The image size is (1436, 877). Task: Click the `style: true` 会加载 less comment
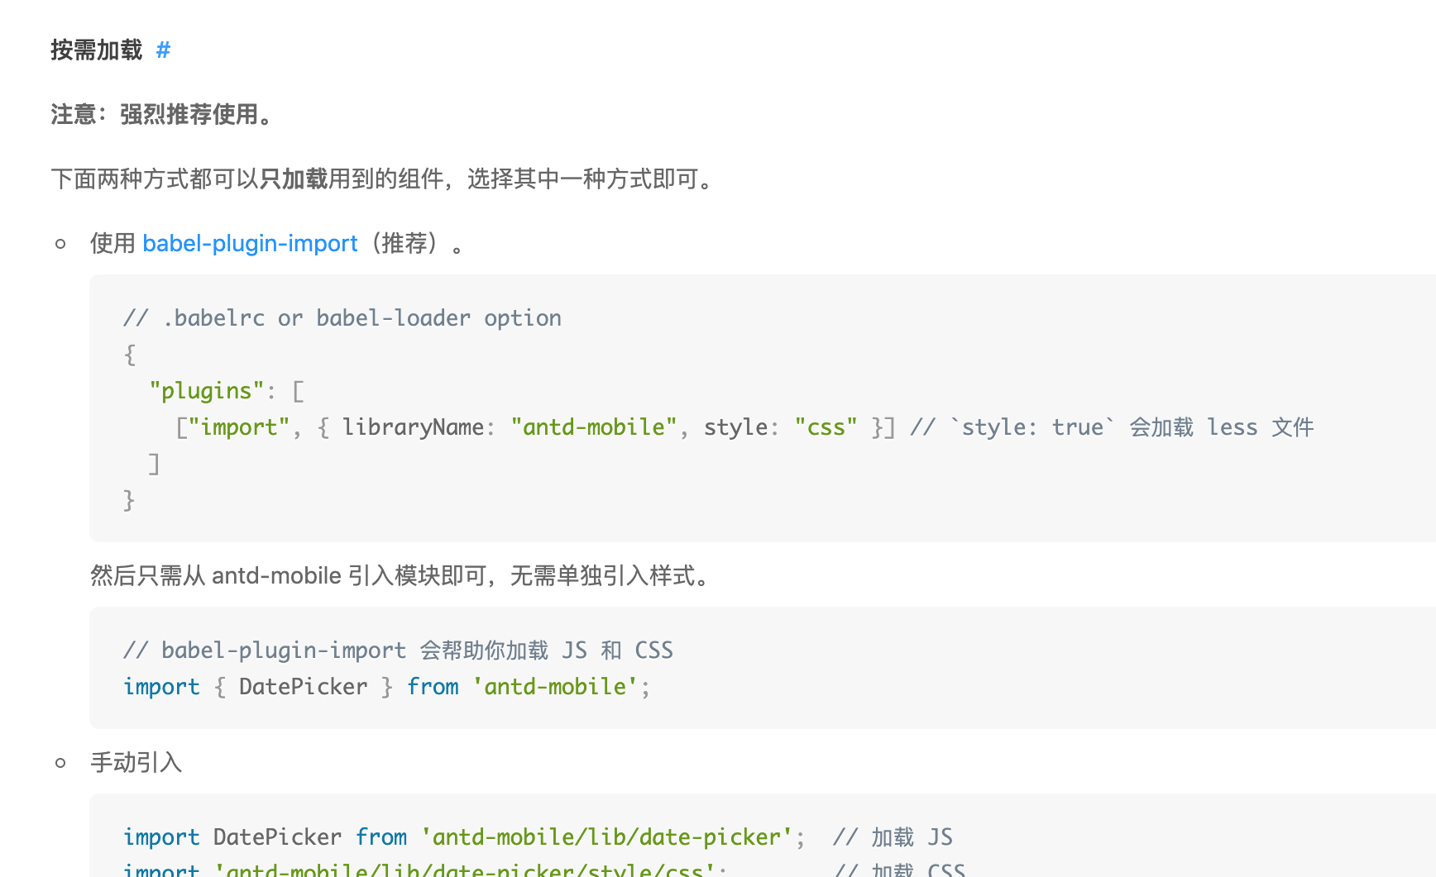(x=1112, y=427)
